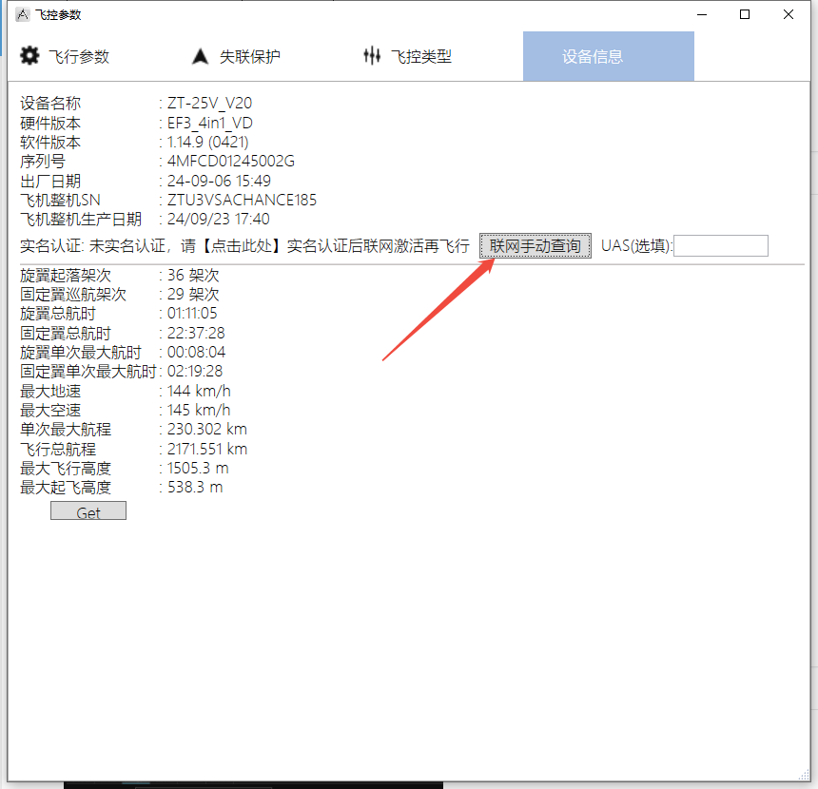The width and height of the screenshot is (818, 789).
Task: Click the 旋翼总航时 label
Action: click(58, 314)
